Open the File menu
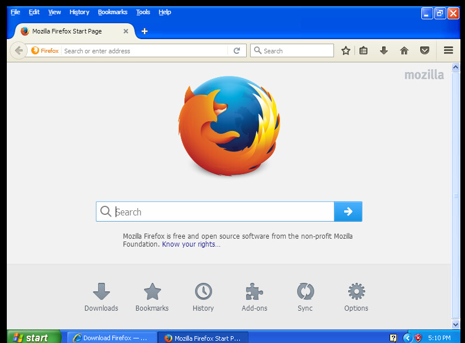The image size is (465, 343). pos(15,12)
